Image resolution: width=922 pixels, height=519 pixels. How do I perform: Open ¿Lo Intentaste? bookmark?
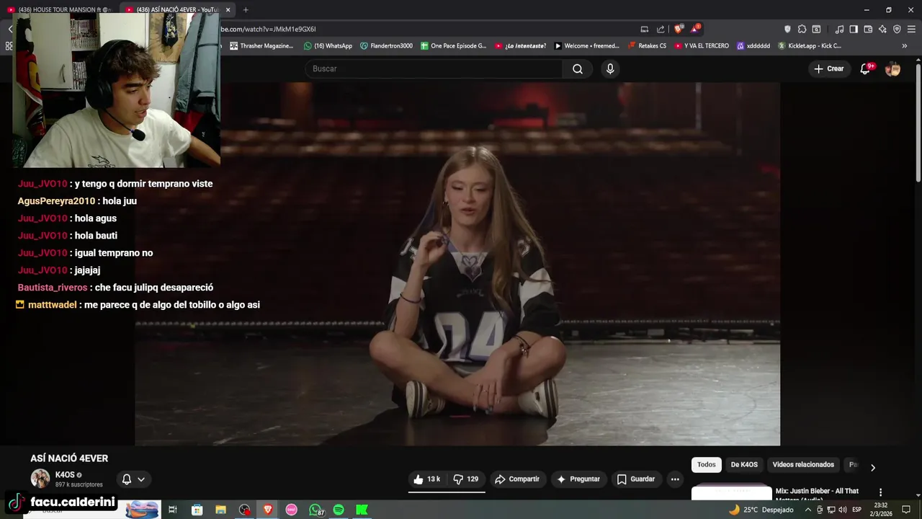point(520,45)
